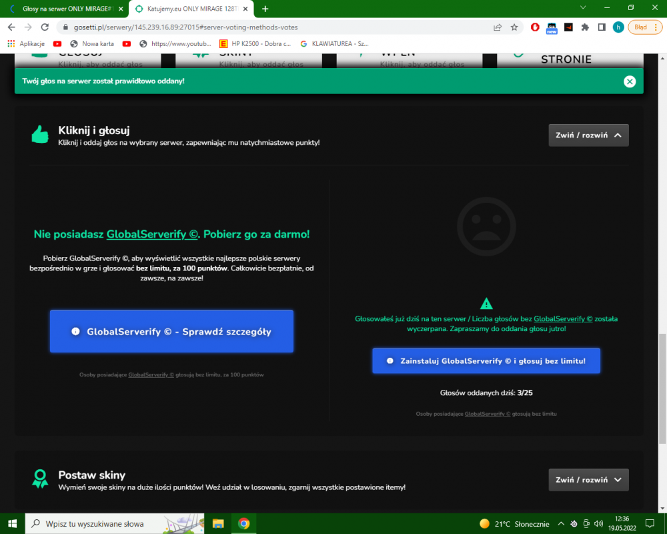This screenshot has width=667, height=534.
Task: Go back to the previous page
Action: coord(11,27)
